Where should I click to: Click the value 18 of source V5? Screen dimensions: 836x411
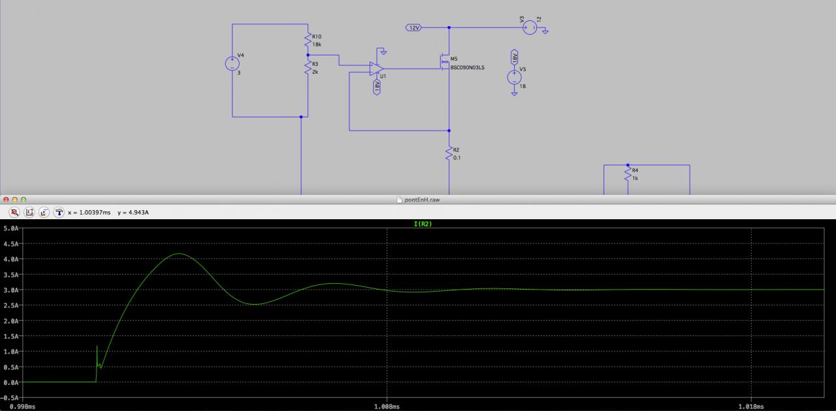pos(522,86)
